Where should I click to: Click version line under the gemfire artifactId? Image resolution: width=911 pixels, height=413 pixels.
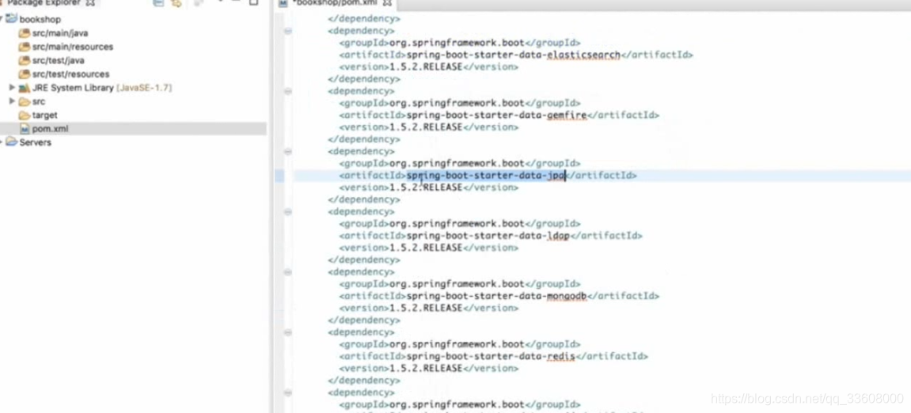(429, 127)
